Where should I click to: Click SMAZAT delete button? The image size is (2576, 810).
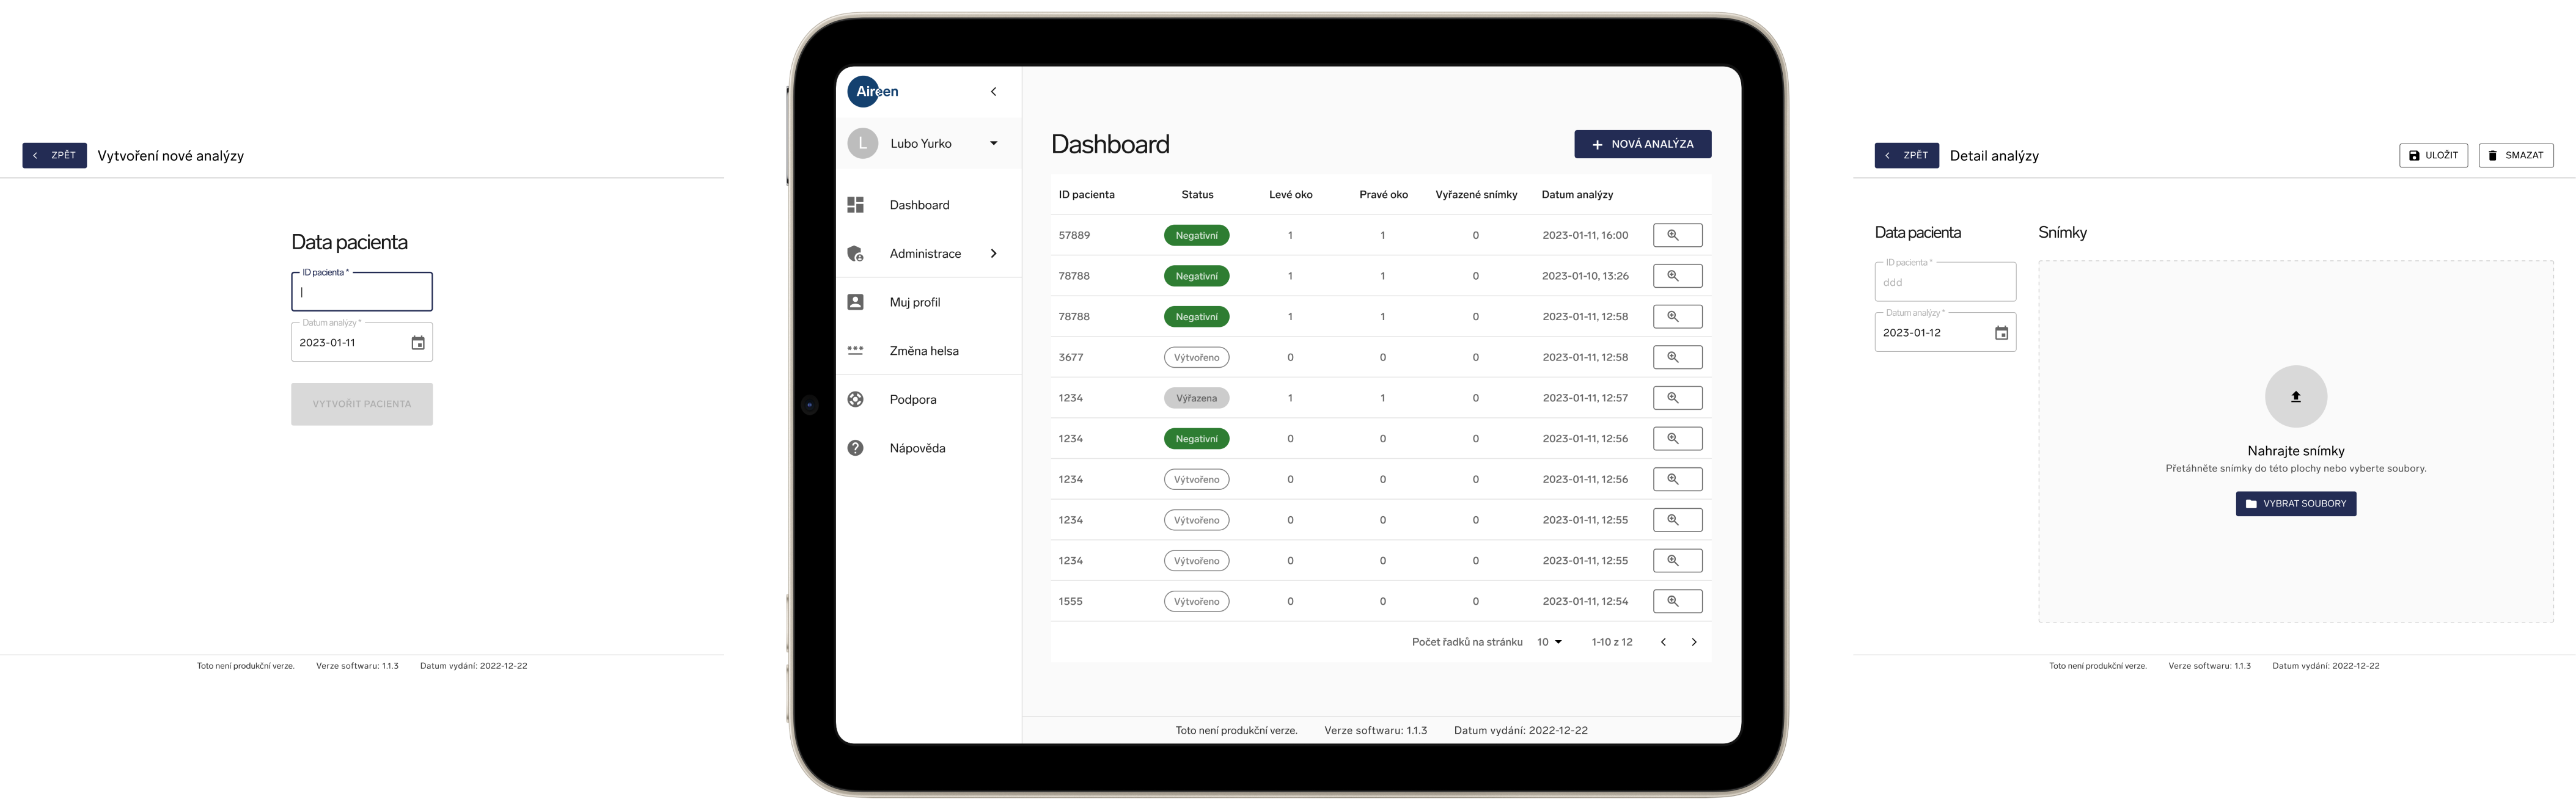click(2515, 156)
